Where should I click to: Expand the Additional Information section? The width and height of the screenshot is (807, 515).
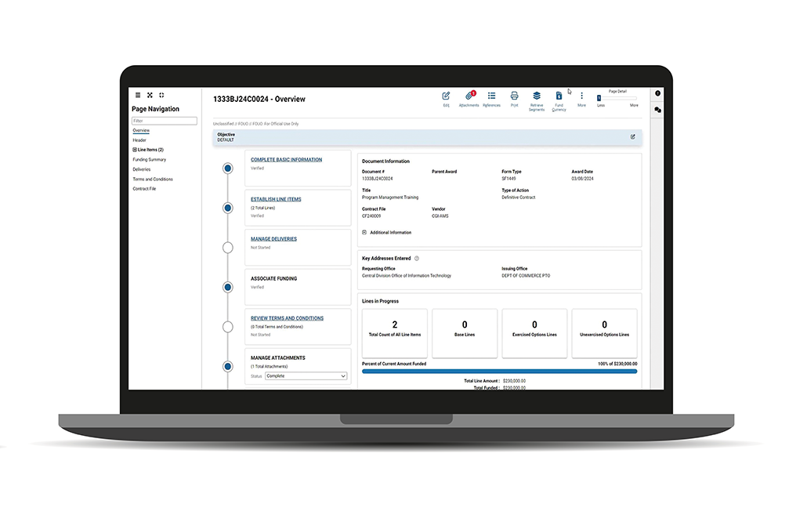364,233
